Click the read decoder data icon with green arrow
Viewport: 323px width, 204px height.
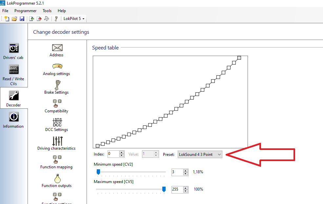pyautogui.click(x=31, y=19)
